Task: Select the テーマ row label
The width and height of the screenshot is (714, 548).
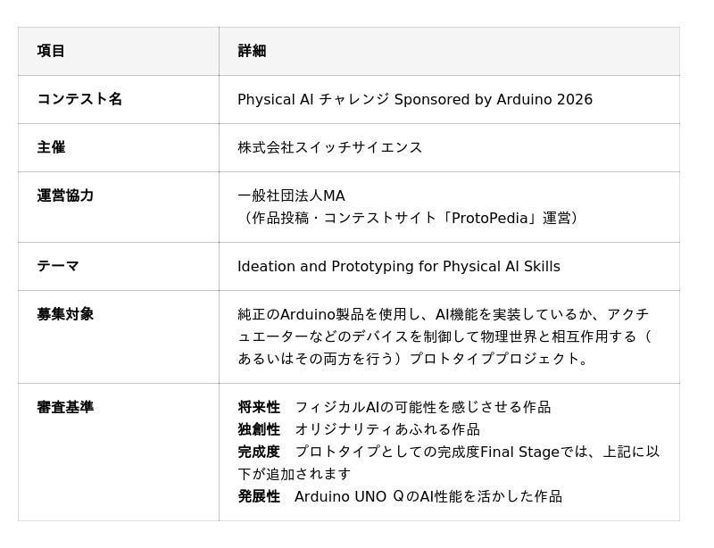Action: [58, 266]
